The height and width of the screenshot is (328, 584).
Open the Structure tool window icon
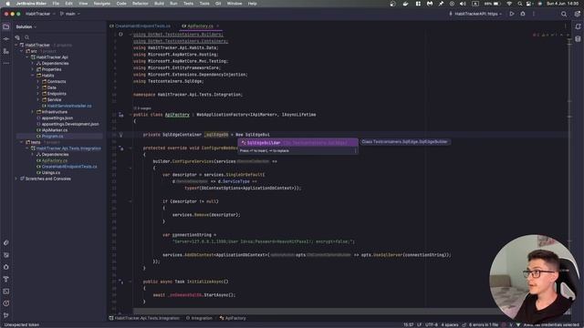pyautogui.click(x=6, y=51)
